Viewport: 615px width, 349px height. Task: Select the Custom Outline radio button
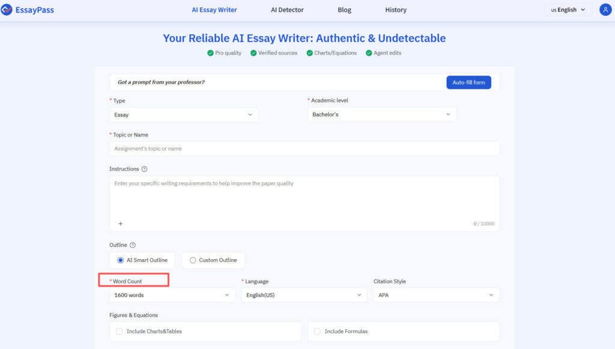[193, 260]
